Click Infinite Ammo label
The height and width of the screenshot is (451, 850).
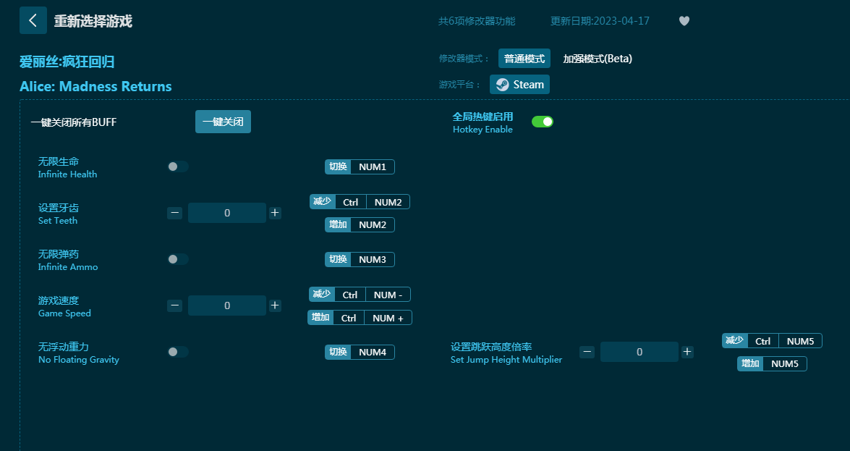coord(68,267)
